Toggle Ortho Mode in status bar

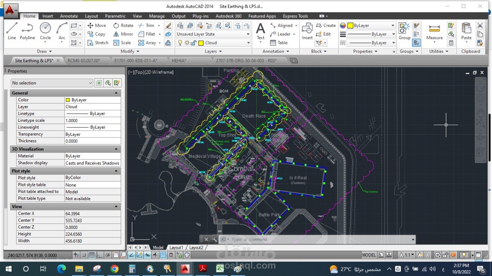(100, 255)
